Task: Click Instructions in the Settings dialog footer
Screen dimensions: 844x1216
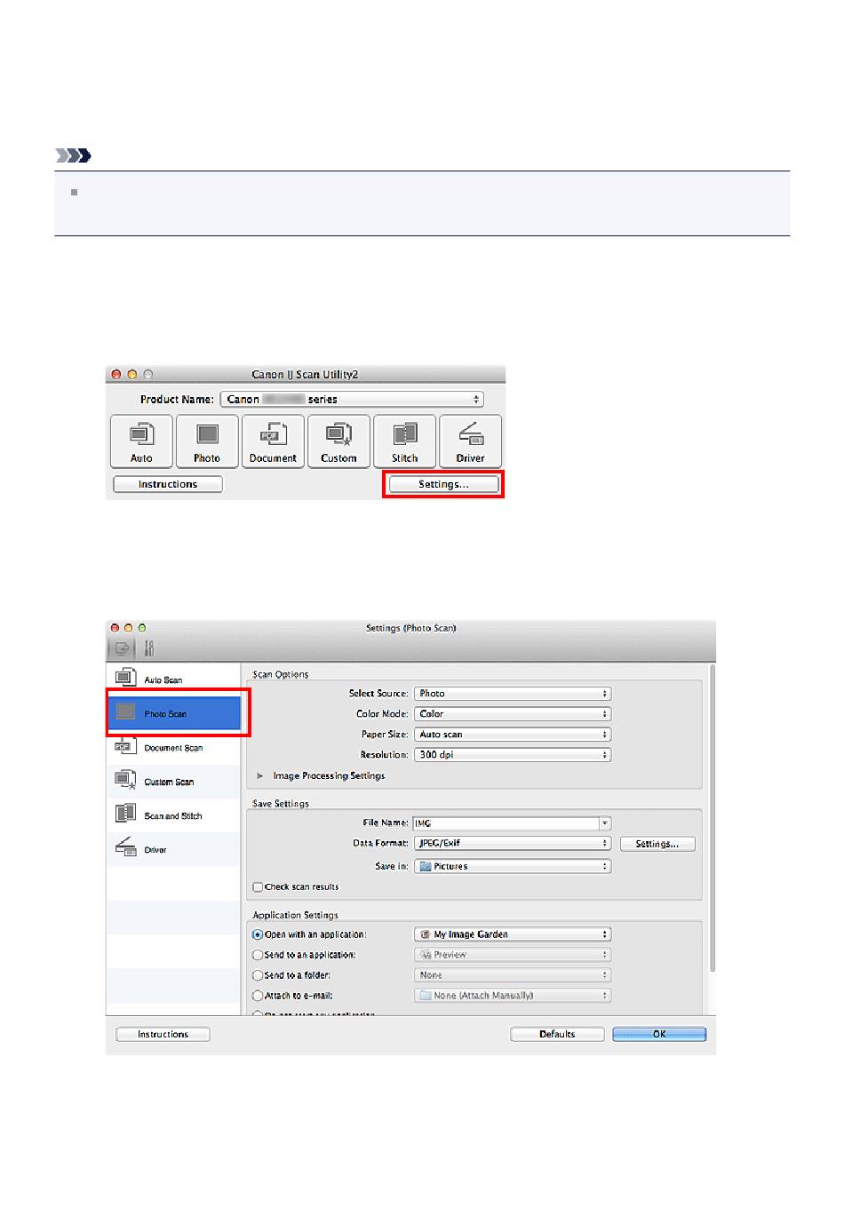Action: pos(163,1034)
